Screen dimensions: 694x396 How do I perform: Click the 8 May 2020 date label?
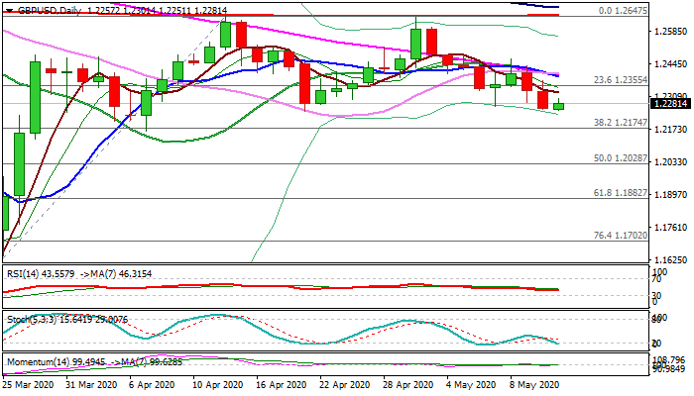532,383
